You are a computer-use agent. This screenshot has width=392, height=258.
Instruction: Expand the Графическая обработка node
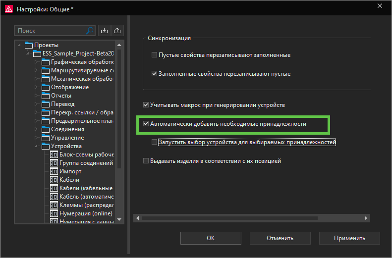[36, 62]
